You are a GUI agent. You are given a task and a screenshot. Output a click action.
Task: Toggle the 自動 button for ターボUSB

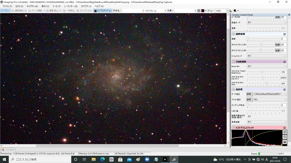click(x=277, y=17)
